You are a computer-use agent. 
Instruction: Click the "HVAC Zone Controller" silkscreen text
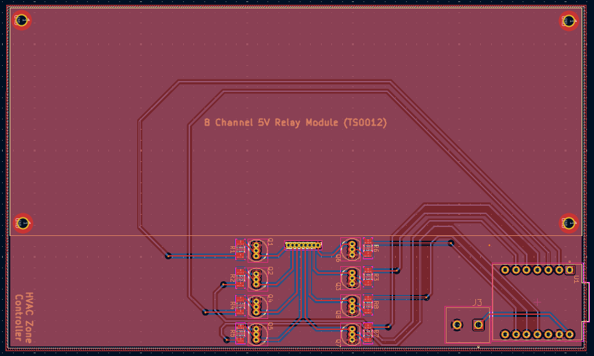pyautogui.click(x=24, y=318)
